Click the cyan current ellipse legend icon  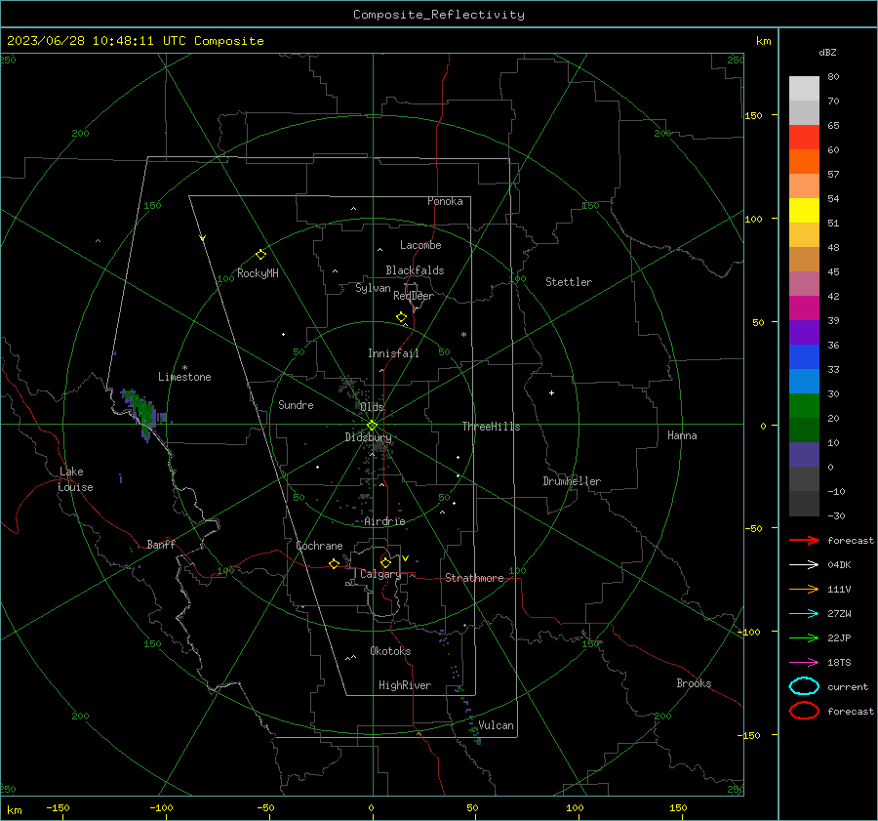pos(804,686)
